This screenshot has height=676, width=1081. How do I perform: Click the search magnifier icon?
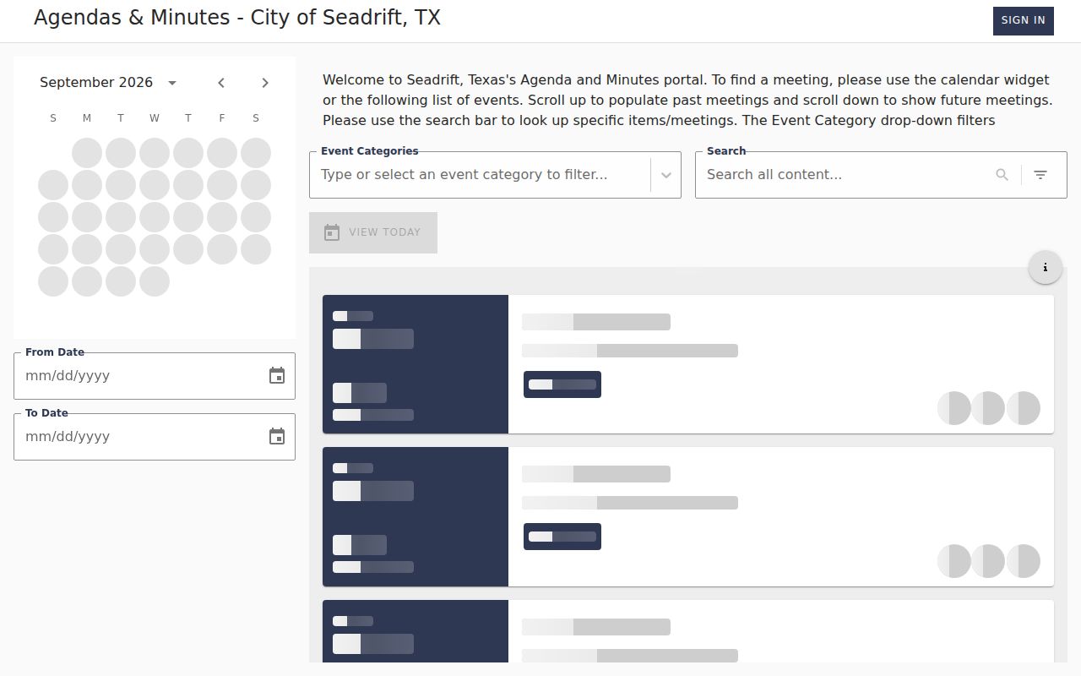pos(1002,175)
